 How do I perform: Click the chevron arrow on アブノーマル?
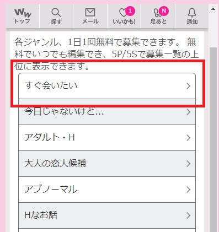188,190
